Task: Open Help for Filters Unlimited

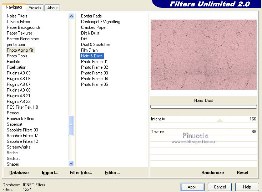Action: click(x=247, y=187)
